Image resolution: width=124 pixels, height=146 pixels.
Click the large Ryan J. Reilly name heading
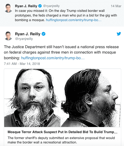tap(28, 34)
